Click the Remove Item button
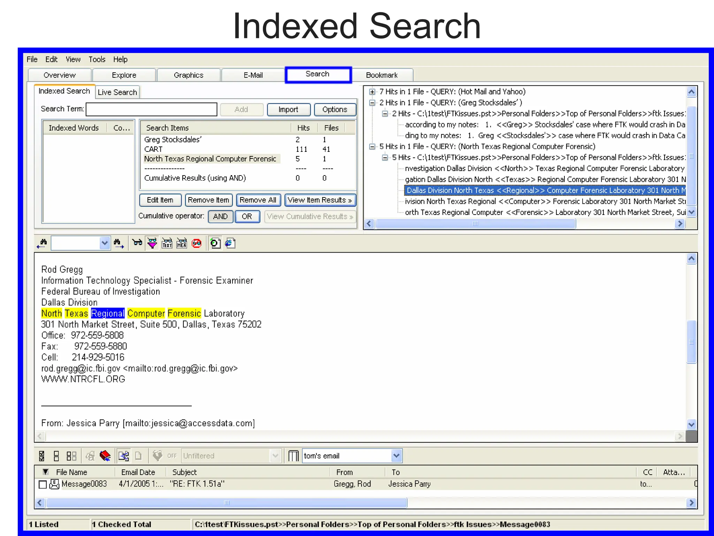 tap(208, 200)
